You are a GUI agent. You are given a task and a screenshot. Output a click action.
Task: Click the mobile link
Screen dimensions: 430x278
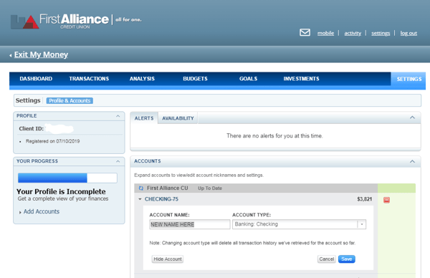pos(325,33)
